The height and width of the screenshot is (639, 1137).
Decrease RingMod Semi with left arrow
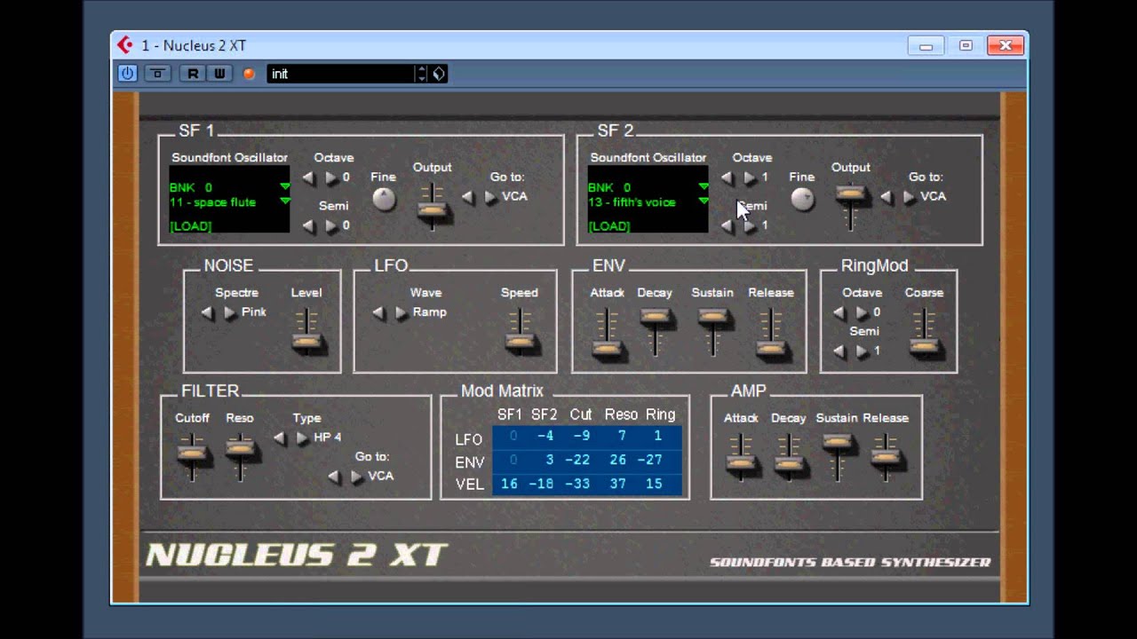[x=839, y=351]
